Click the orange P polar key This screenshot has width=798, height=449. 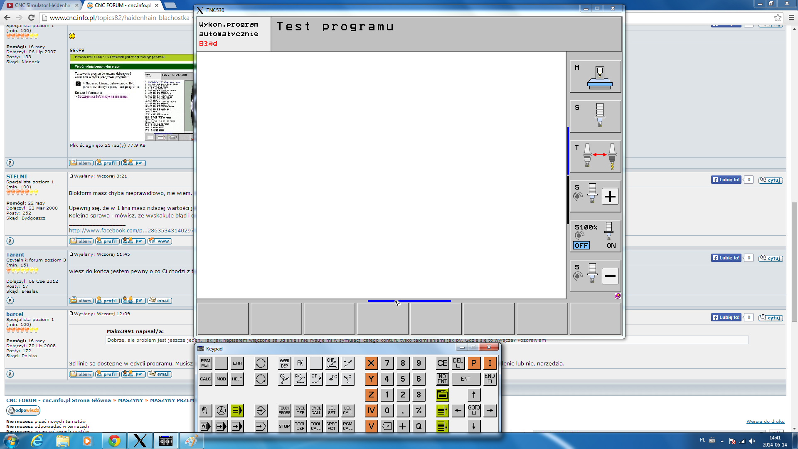coord(474,363)
